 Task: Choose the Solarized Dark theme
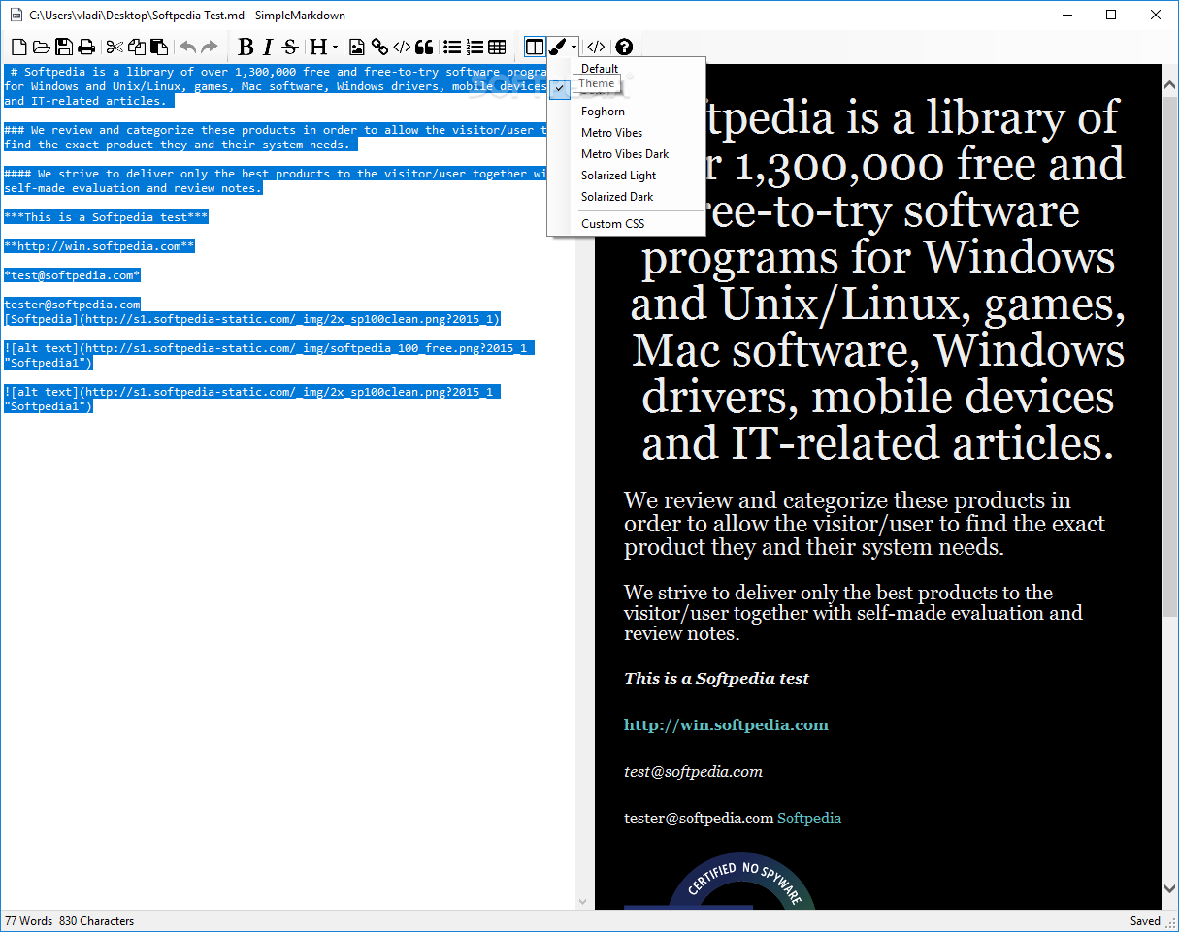coord(627,197)
